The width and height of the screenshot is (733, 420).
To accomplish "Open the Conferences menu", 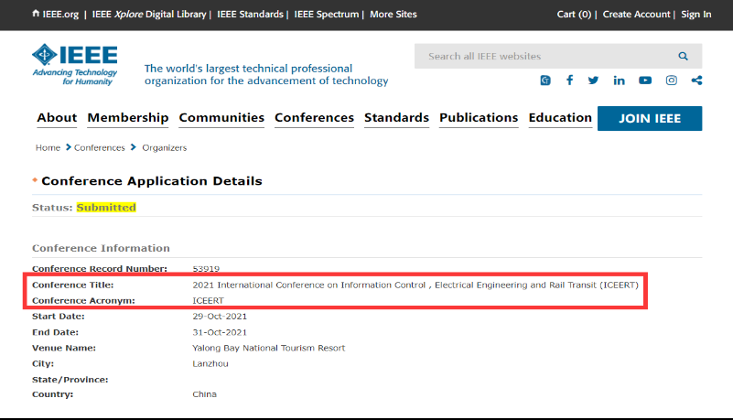I will click(314, 118).
